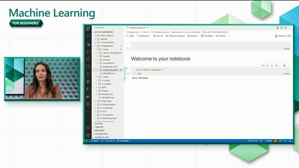Delete the selected cell with trash icon

click(x=285, y=66)
